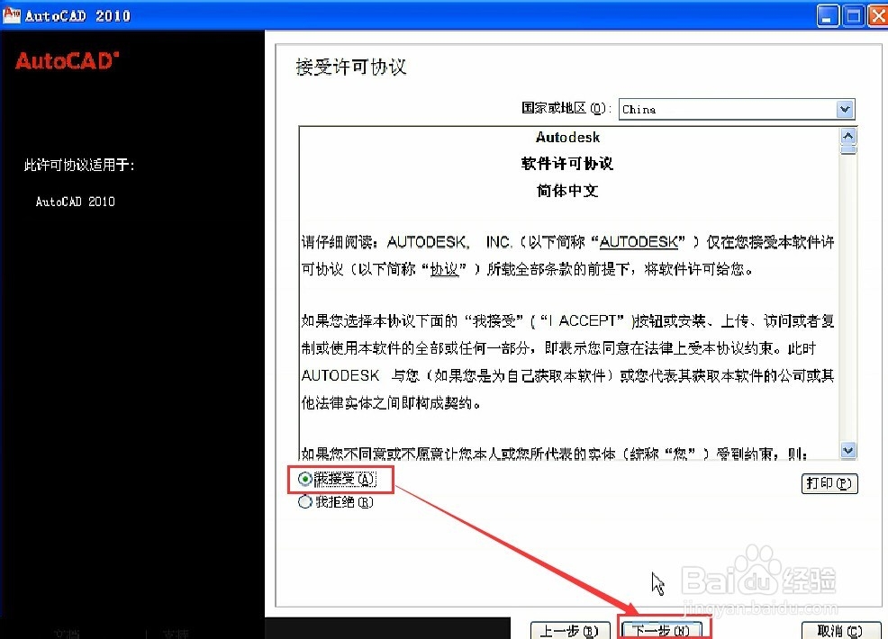Click the 简体中文 line in license text
The height and width of the screenshot is (639, 888).
(x=566, y=191)
